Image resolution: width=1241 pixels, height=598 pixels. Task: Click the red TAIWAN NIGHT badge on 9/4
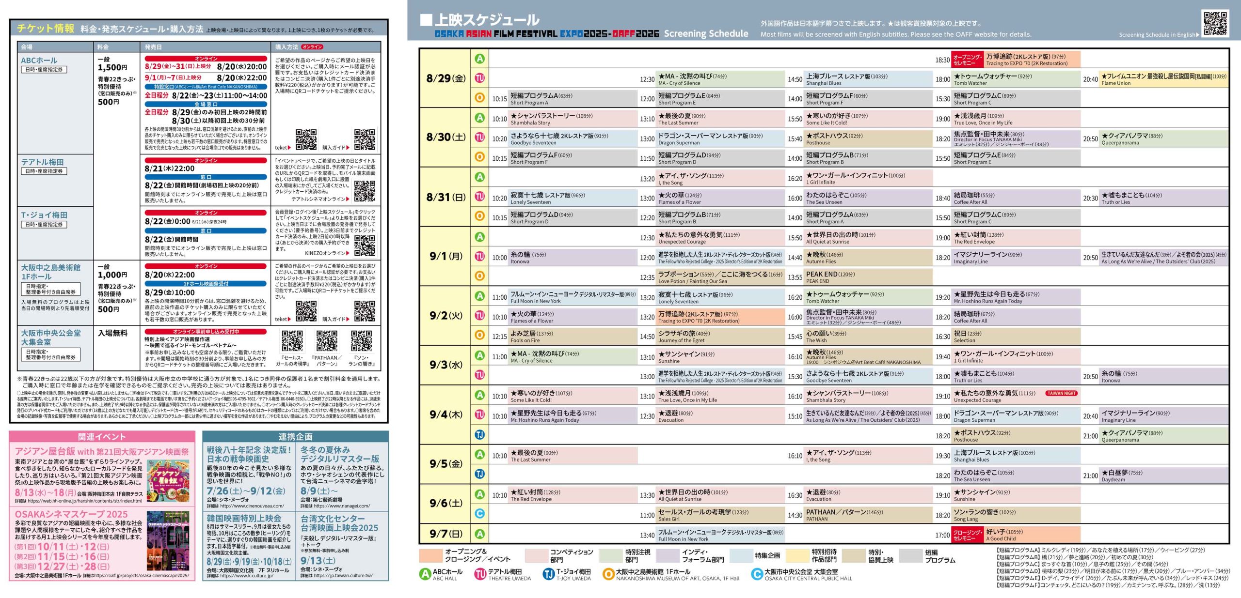coord(1061,394)
